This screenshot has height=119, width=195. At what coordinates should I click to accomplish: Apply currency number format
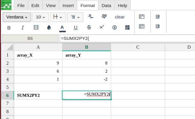[x=115, y=28]
